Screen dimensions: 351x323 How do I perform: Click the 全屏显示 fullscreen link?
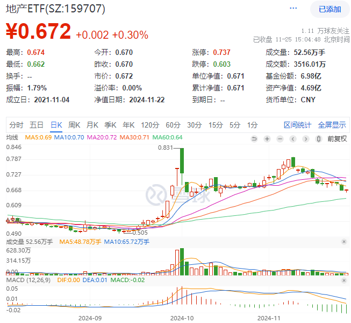pyautogui.click(x=332, y=125)
